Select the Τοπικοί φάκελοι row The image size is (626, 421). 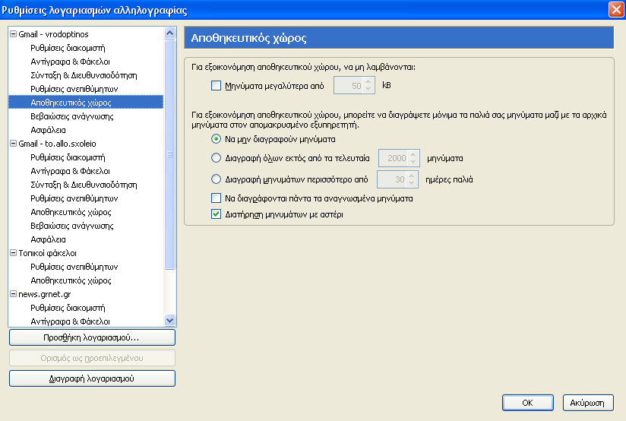point(86,253)
